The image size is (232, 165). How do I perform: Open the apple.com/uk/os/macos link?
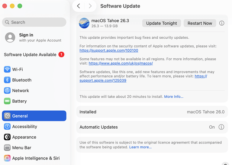[x=121, y=63]
